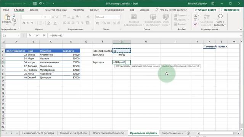Switch to the Вид ribbon tab
Image resolution: width=244 pixels, height=137 pixels.
pyautogui.click(x=132, y=10)
